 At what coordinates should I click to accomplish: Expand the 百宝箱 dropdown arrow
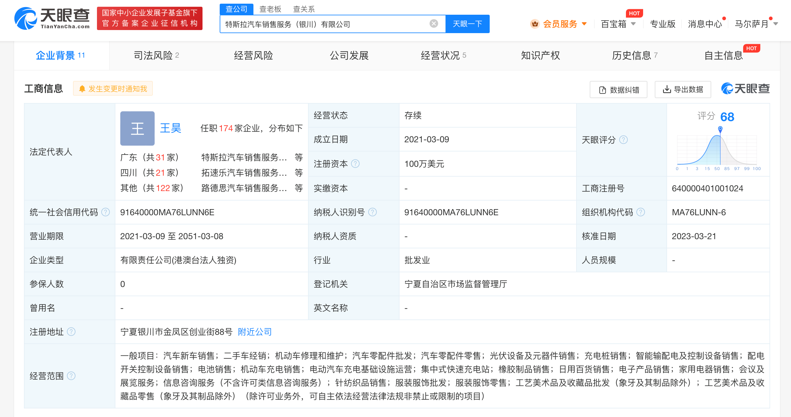tap(633, 24)
